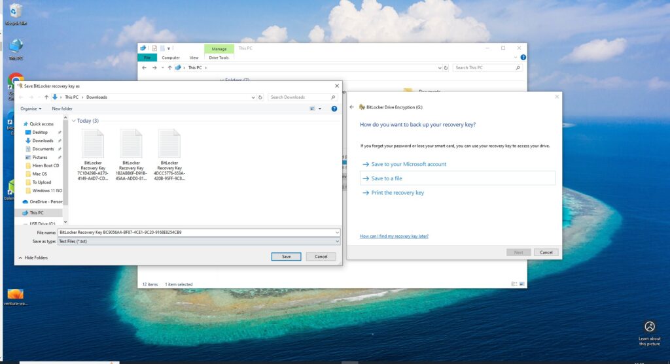Select Downloads in navigation pane
The height and width of the screenshot is (364, 670).
pyautogui.click(x=43, y=141)
